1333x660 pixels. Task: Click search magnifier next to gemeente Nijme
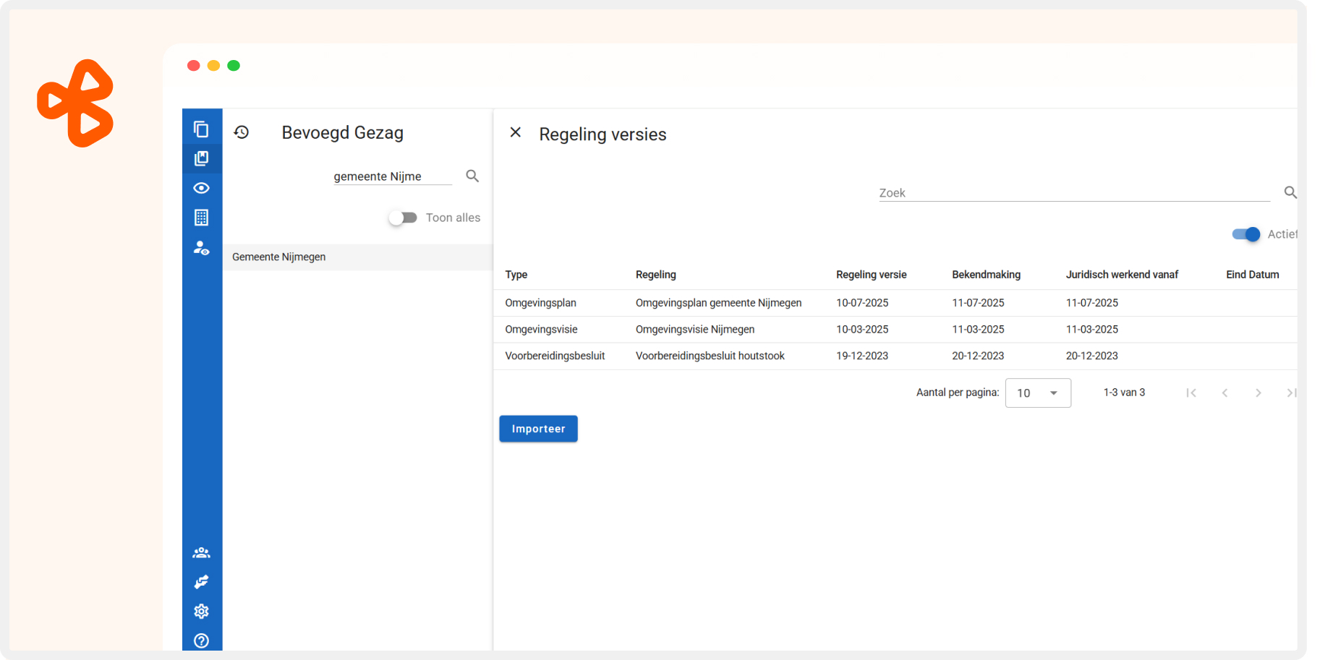coord(472,176)
